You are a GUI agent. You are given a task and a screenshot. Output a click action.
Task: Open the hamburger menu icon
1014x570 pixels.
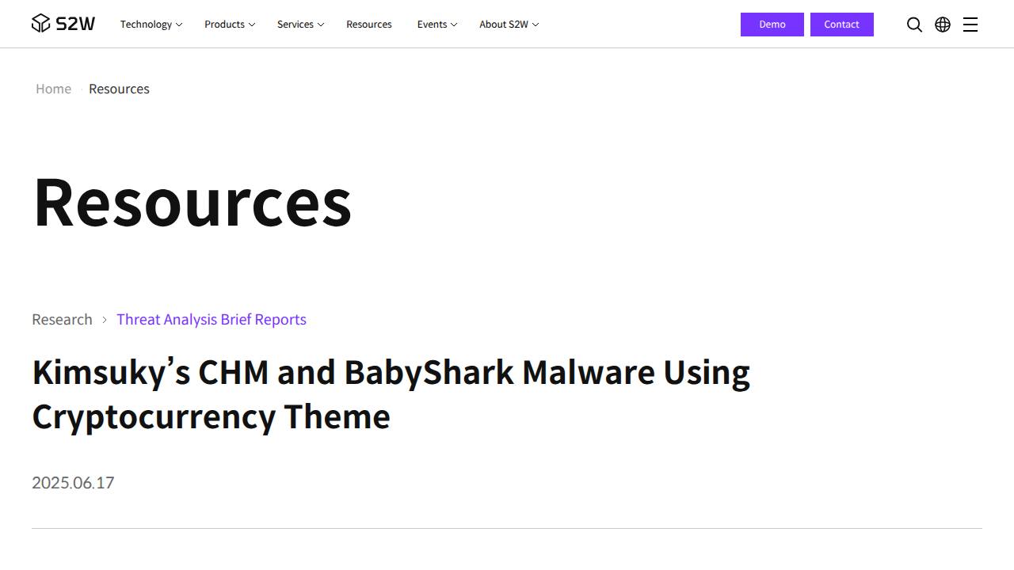tap(970, 25)
